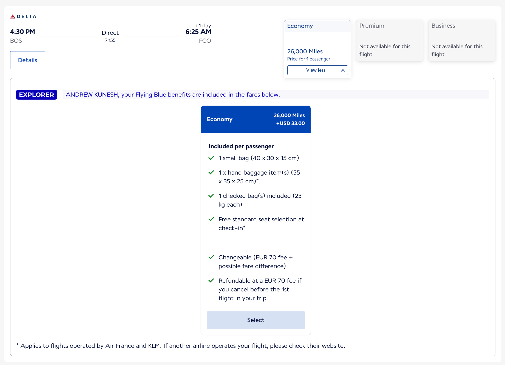
Task: Click the Select button for Economy fare
Action: [x=256, y=320]
